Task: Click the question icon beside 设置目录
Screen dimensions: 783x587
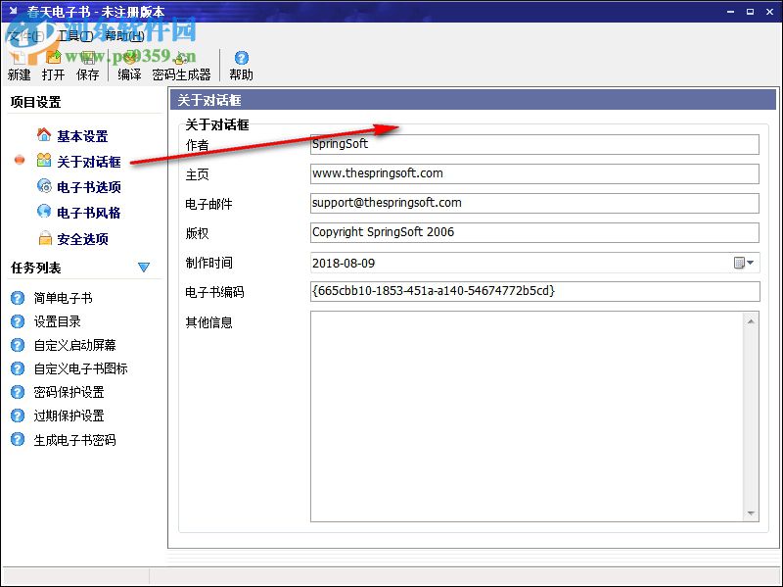Action: (18, 321)
